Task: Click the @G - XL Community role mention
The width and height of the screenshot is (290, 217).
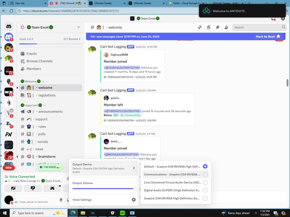Action: coord(127,115)
